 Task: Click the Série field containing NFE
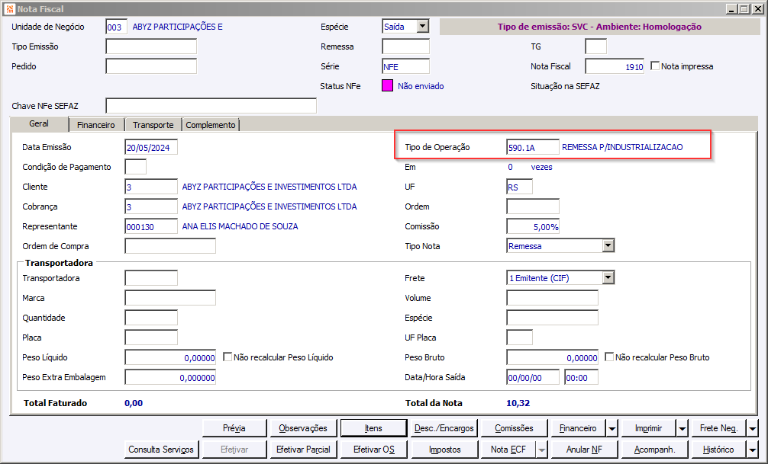click(405, 66)
